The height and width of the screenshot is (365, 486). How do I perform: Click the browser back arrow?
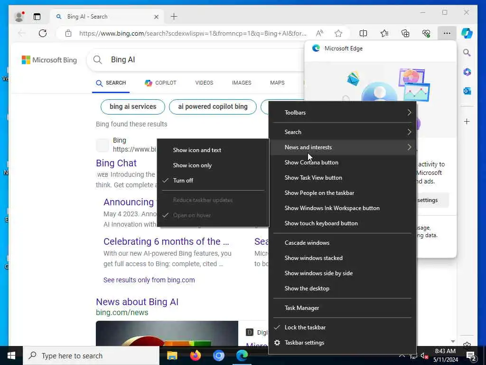pos(22,33)
